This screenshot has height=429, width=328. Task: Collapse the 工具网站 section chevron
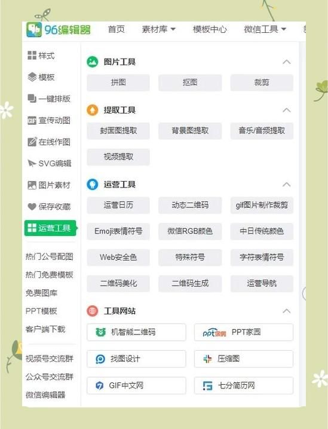pyautogui.click(x=286, y=311)
